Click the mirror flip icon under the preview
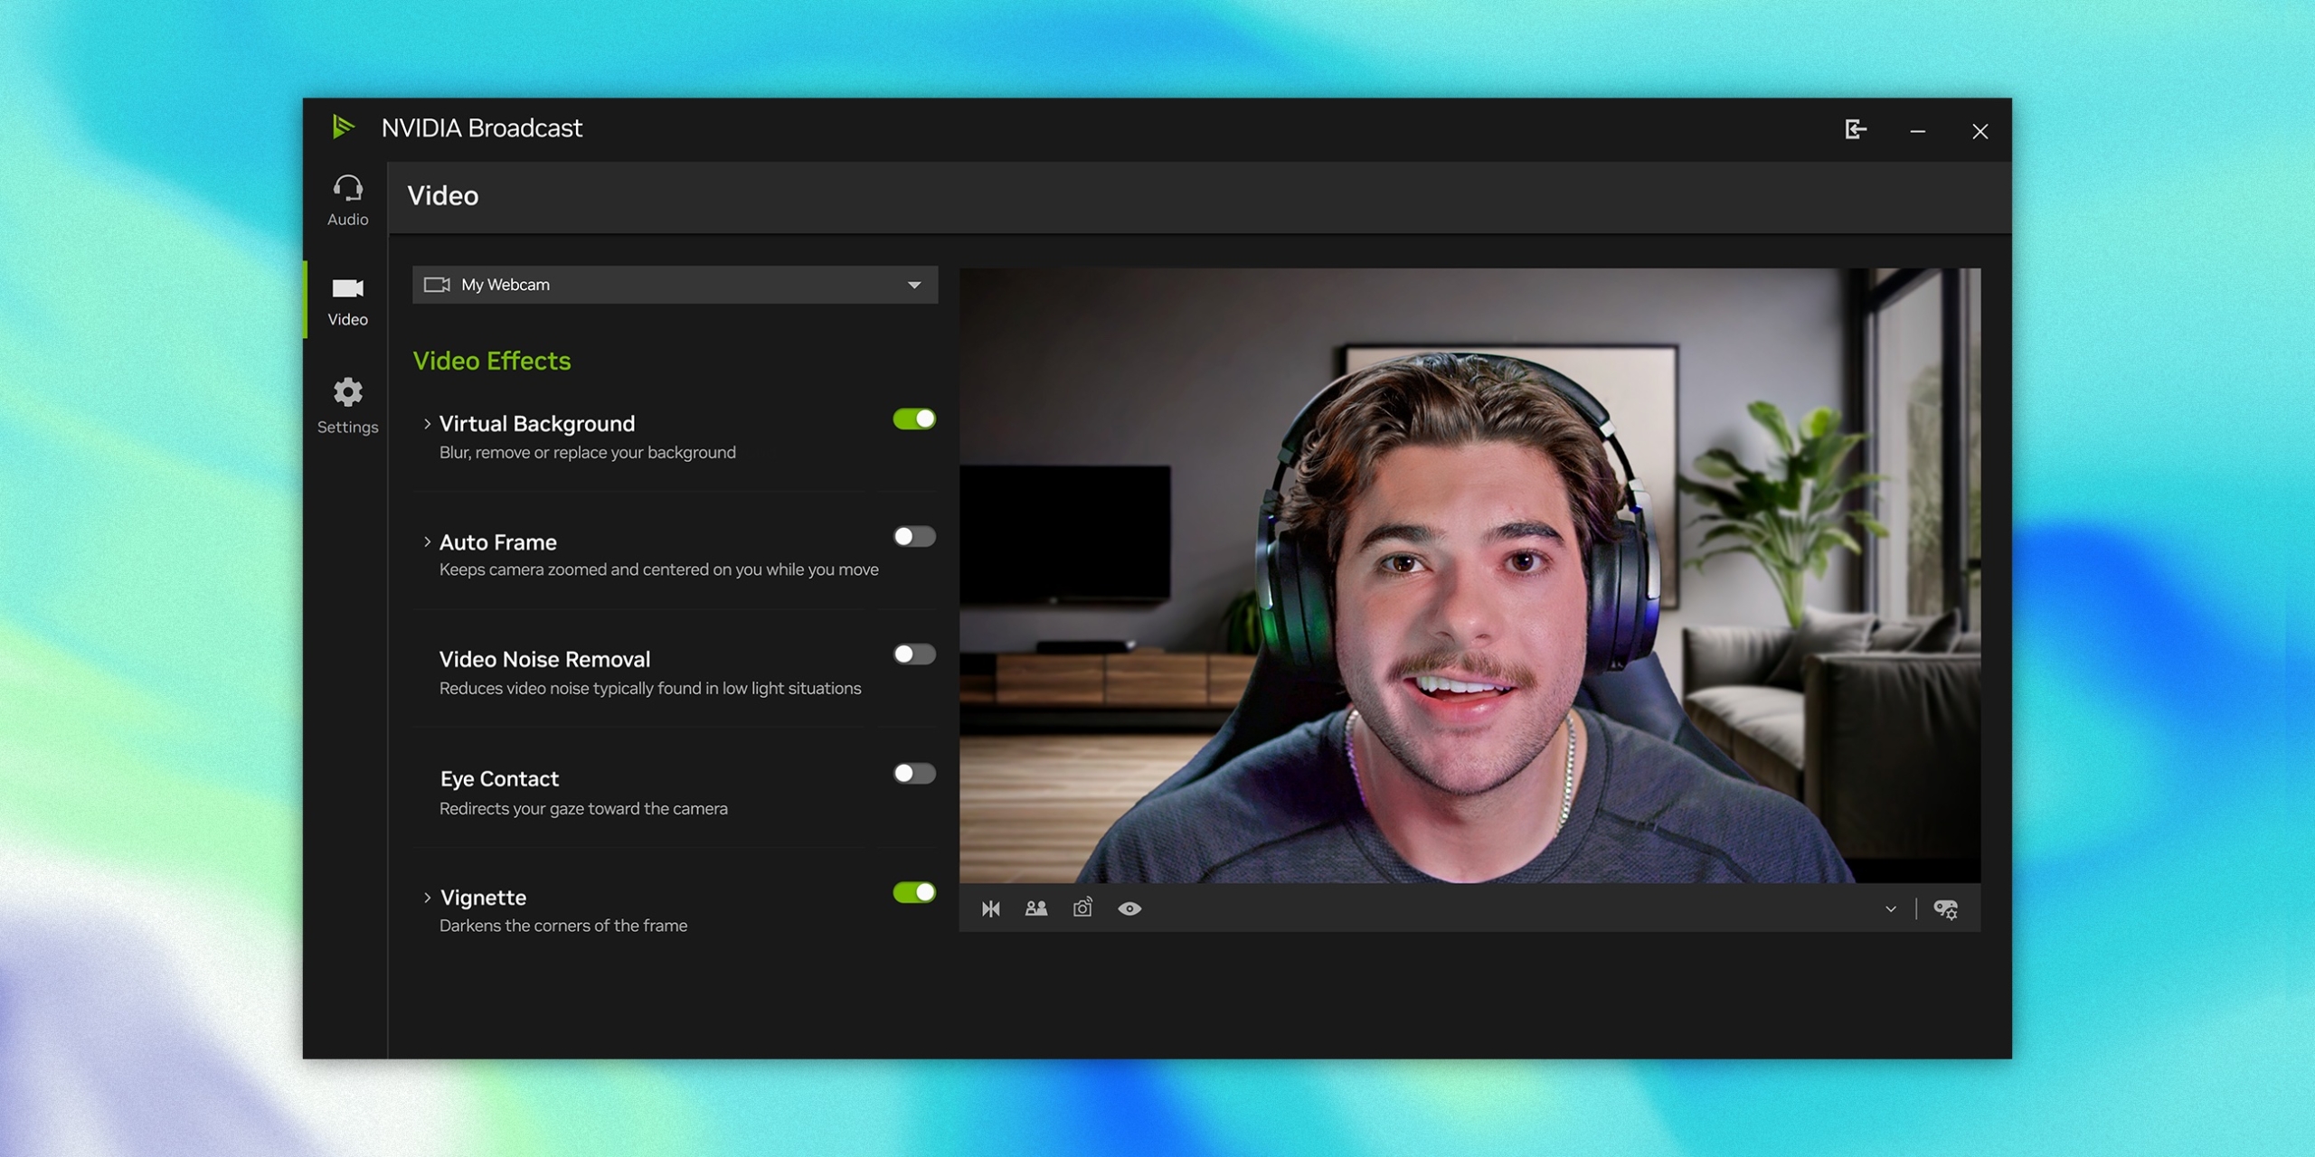 click(991, 909)
